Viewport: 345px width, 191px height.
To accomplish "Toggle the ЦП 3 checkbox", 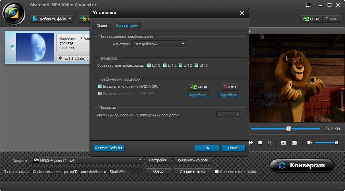I will [x=197, y=65].
